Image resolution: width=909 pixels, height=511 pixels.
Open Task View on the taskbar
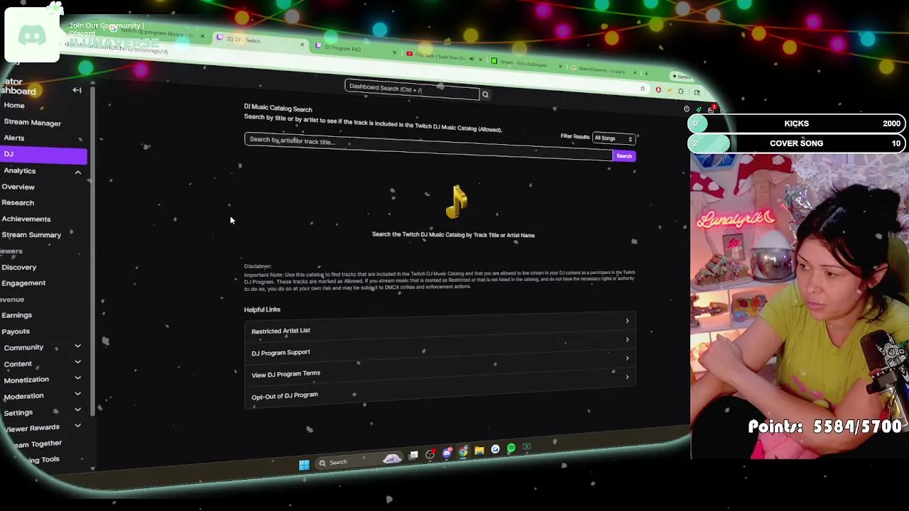[x=414, y=455]
